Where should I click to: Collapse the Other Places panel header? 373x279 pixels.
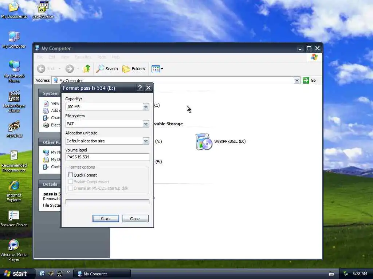(x=50, y=142)
